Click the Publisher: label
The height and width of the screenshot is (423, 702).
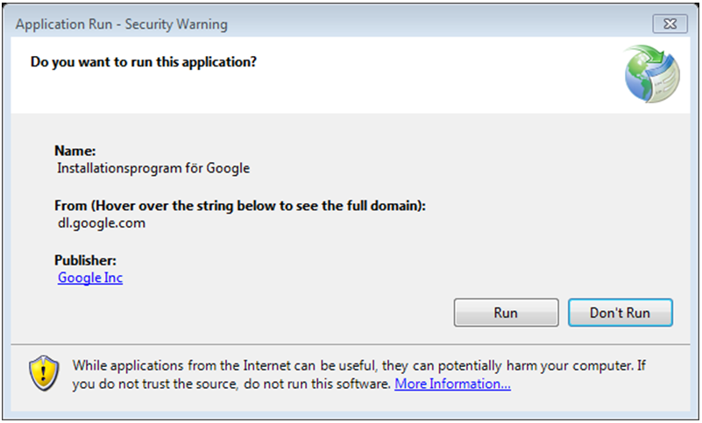(85, 260)
